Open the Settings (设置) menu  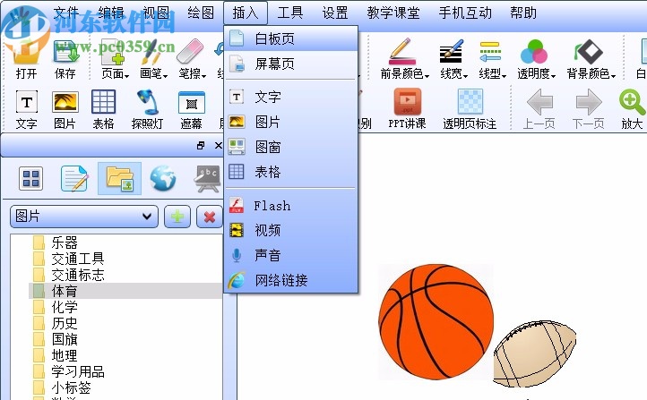tap(335, 13)
